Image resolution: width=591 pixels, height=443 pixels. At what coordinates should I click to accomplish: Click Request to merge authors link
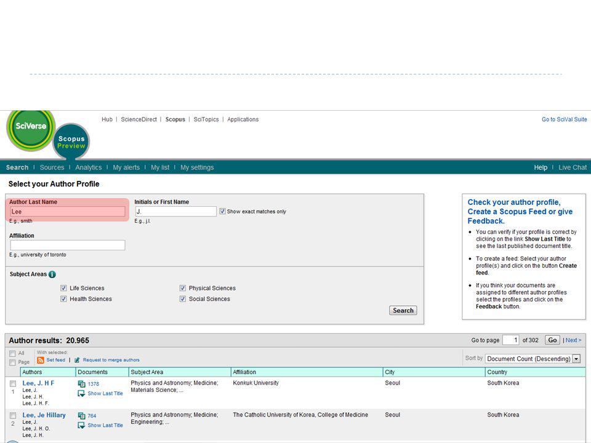(x=111, y=360)
